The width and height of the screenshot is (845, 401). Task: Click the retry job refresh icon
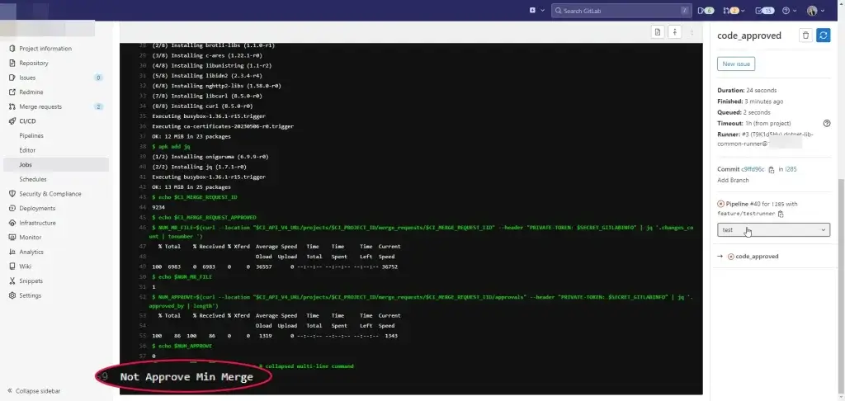[x=823, y=35]
